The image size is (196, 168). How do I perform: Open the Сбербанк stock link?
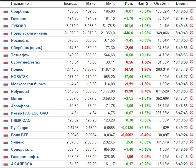point(20,11)
